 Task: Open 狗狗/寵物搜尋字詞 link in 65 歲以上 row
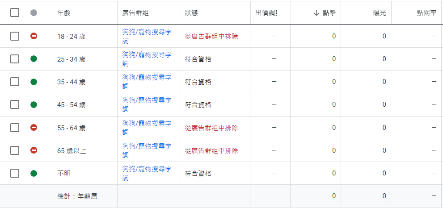[x=147, y=150]
